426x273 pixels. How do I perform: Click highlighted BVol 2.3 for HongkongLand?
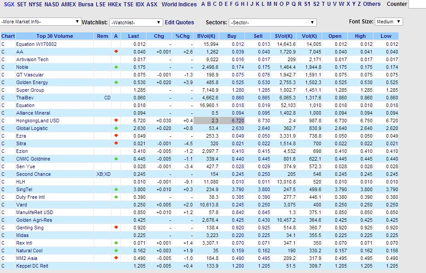pyautogui.click(x=206, y=121)
